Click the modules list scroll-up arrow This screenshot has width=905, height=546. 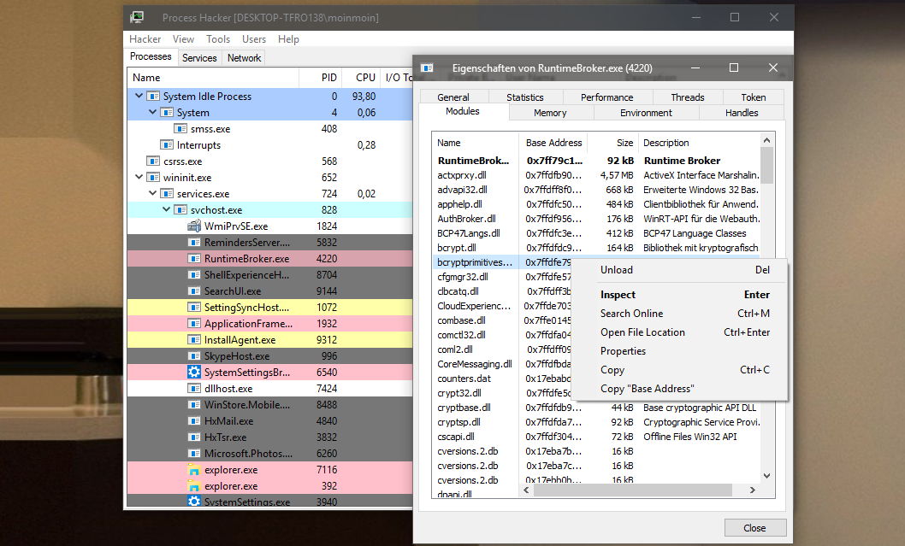(767, 140)
